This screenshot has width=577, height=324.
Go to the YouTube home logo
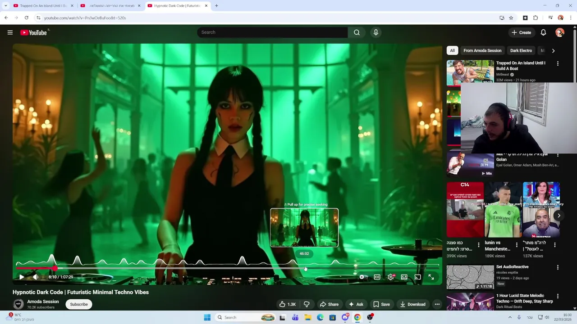(x=34, y=32)
